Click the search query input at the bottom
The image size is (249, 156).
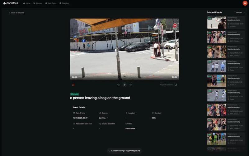coord(125,151)
